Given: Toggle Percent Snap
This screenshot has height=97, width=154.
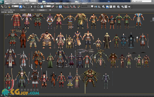Looking at the screenshot, I should tap(71, 7).
